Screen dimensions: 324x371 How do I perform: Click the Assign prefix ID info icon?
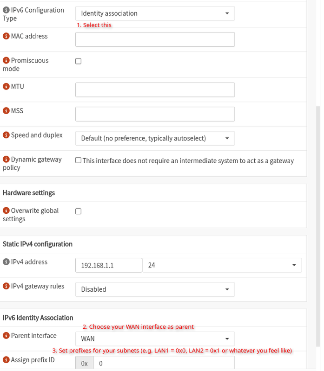(6, 360)
